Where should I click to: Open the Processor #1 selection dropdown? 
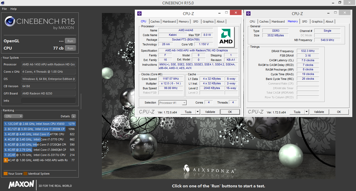[173, 103]
